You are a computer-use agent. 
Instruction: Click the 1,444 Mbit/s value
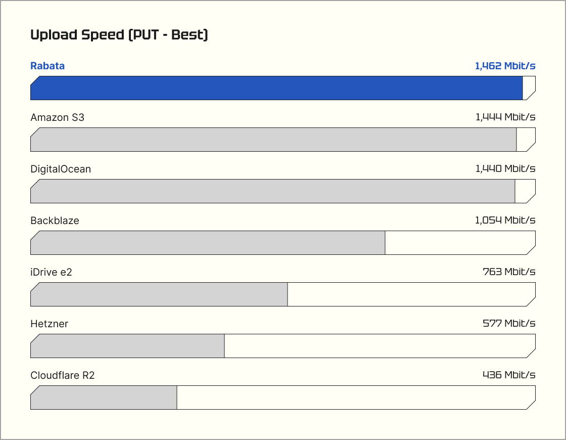point(505,117)
